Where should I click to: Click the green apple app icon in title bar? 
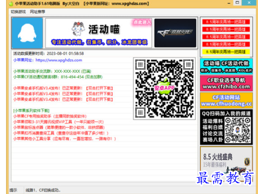click(11, 4)
